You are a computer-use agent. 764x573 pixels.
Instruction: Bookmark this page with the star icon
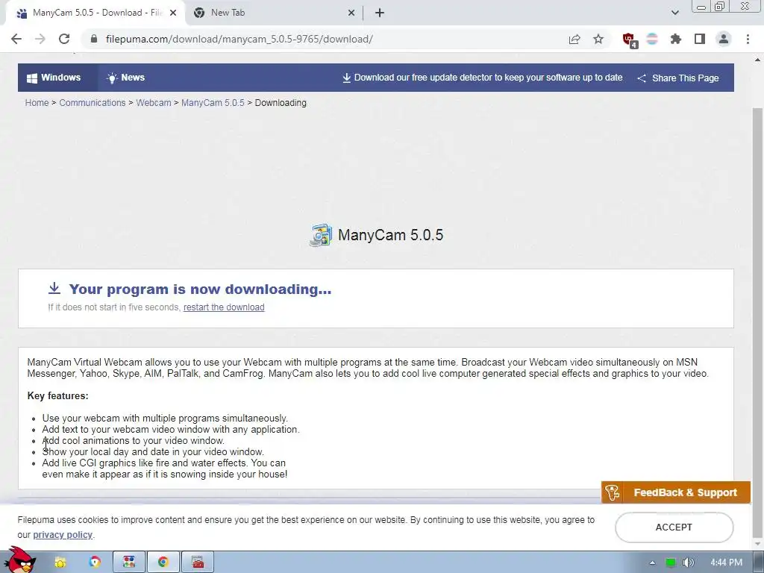pos(598,39)
